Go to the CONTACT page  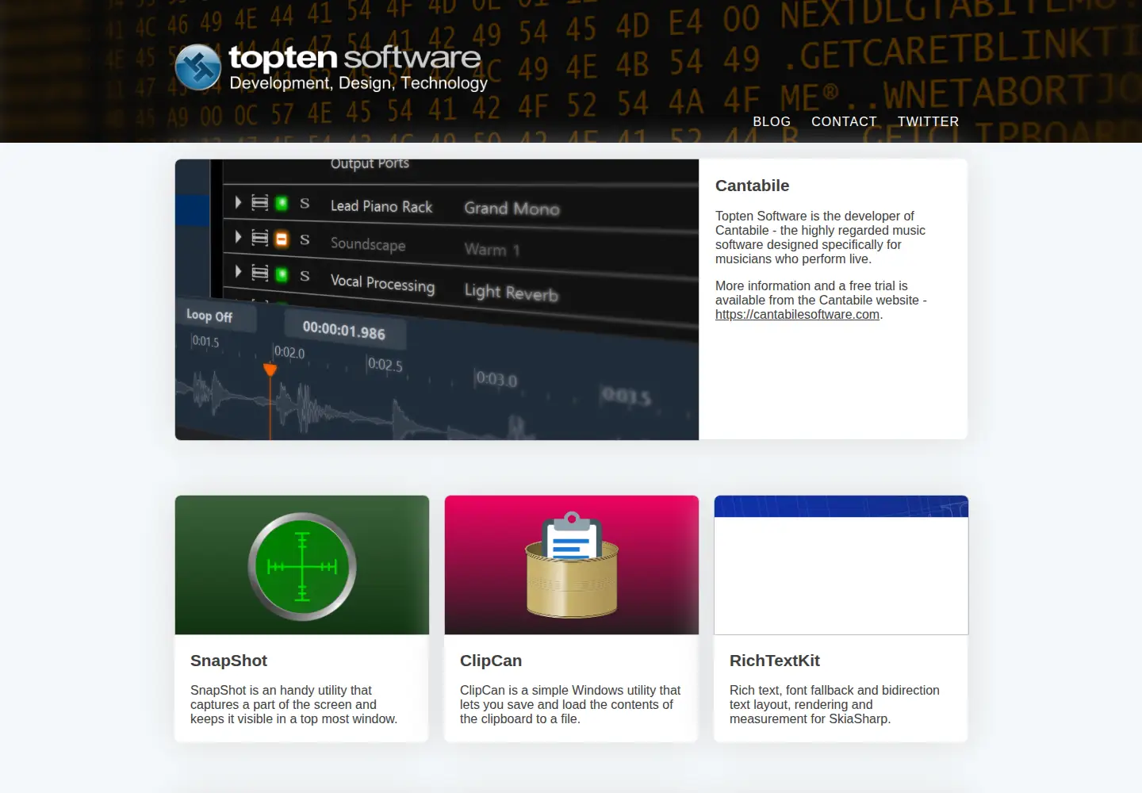click(x=844, y=121)
